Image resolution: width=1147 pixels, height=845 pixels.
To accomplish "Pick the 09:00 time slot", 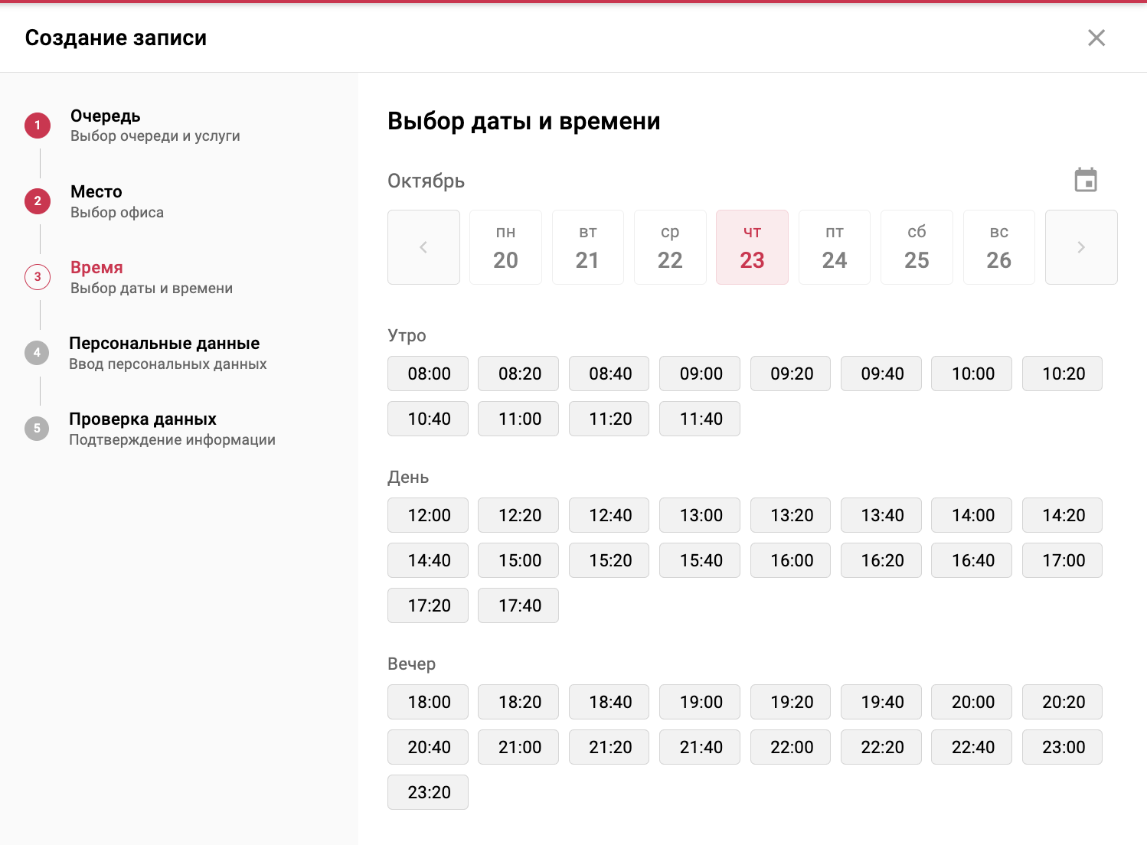I will pyautogui.click(x=700, y=374).
